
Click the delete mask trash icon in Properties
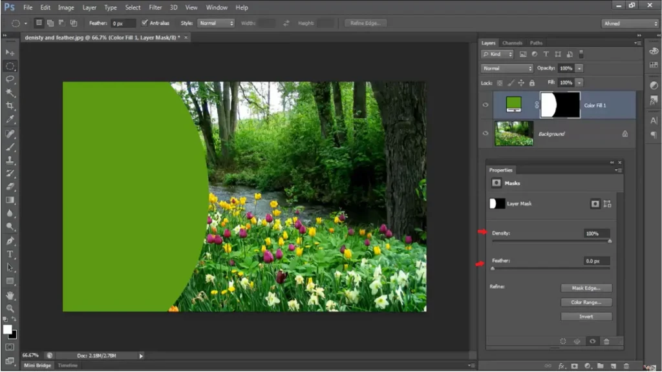tap(606, 341)
